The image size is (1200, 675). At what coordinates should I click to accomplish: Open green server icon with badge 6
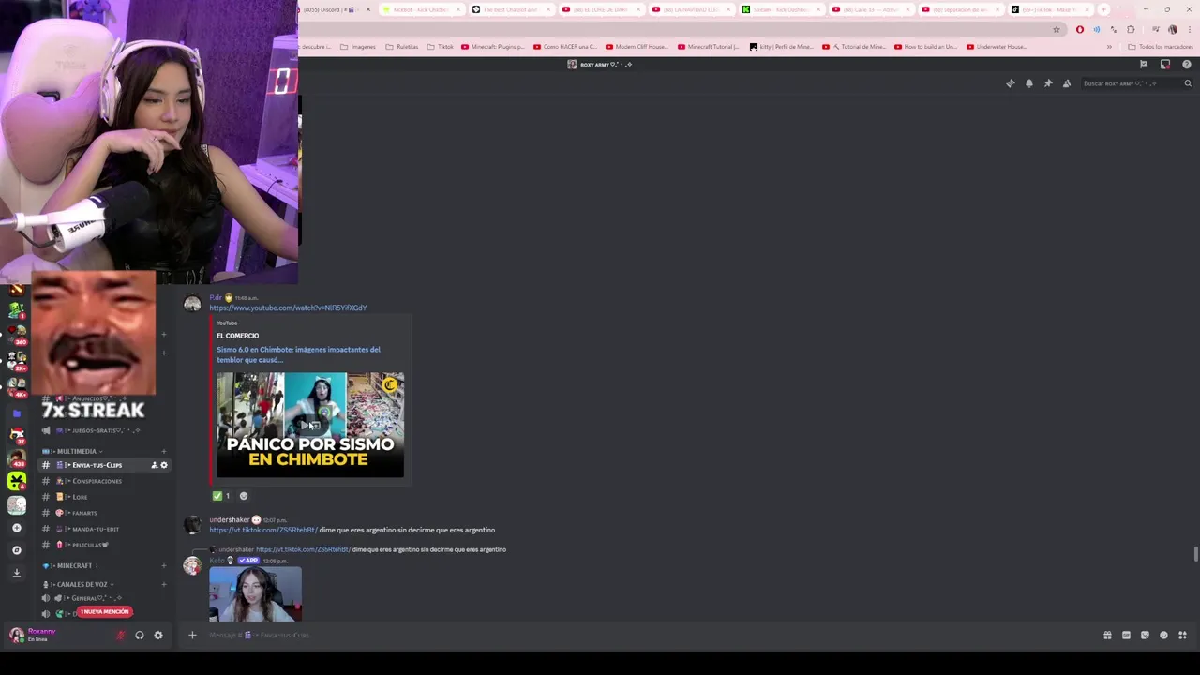coord(16,481)
